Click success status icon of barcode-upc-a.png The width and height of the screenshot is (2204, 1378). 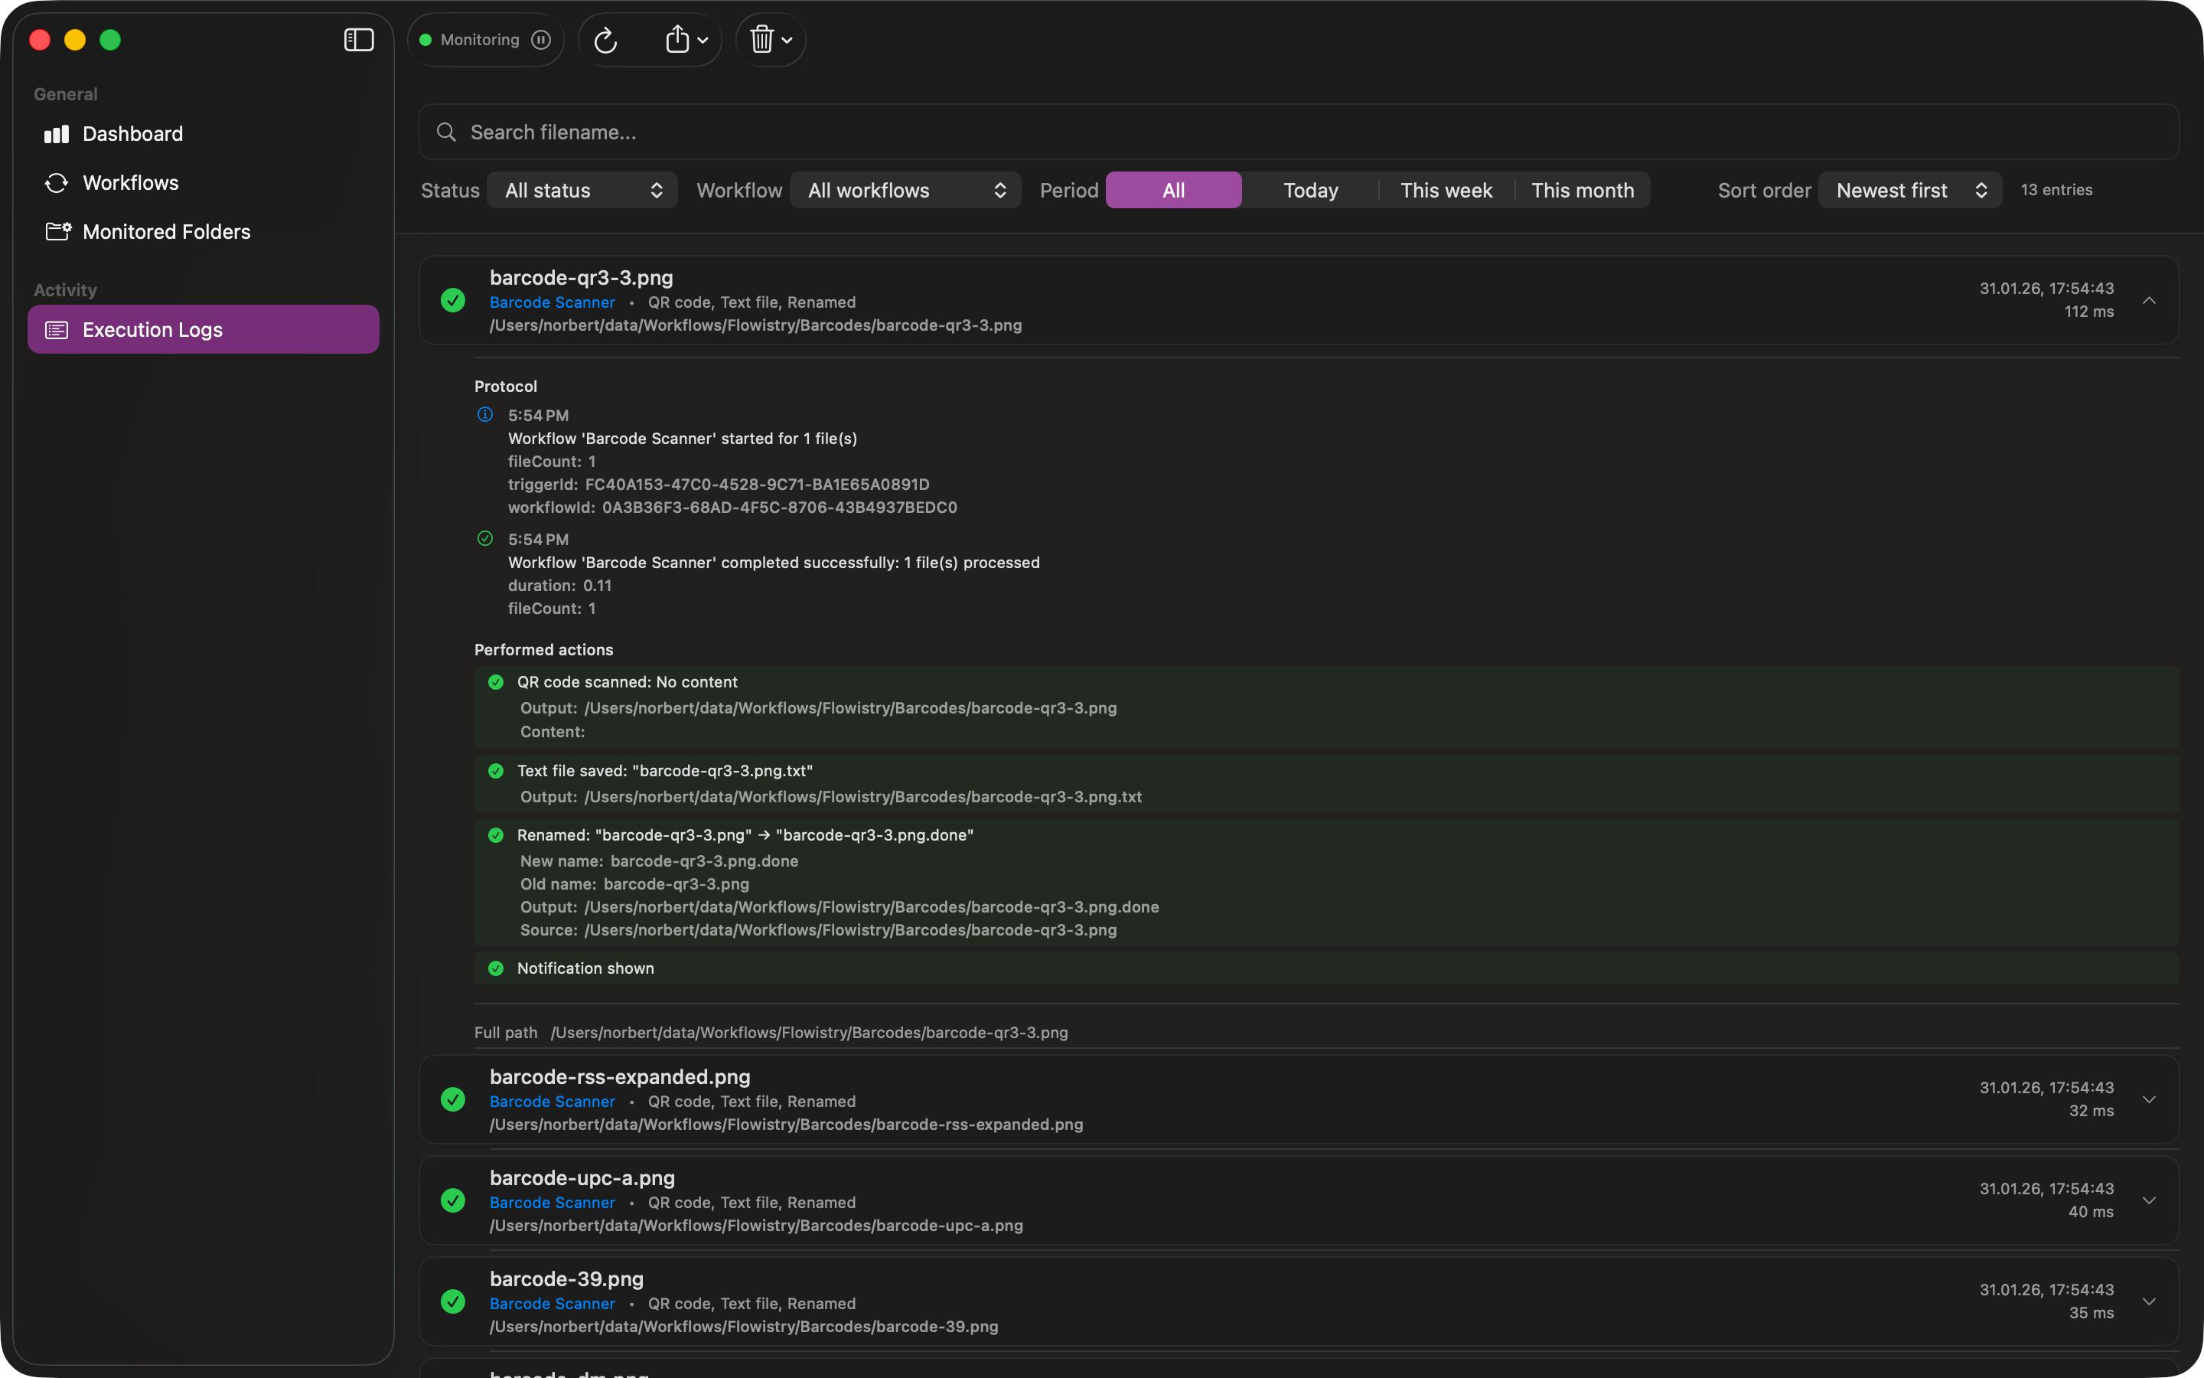tap(452, 1200)
